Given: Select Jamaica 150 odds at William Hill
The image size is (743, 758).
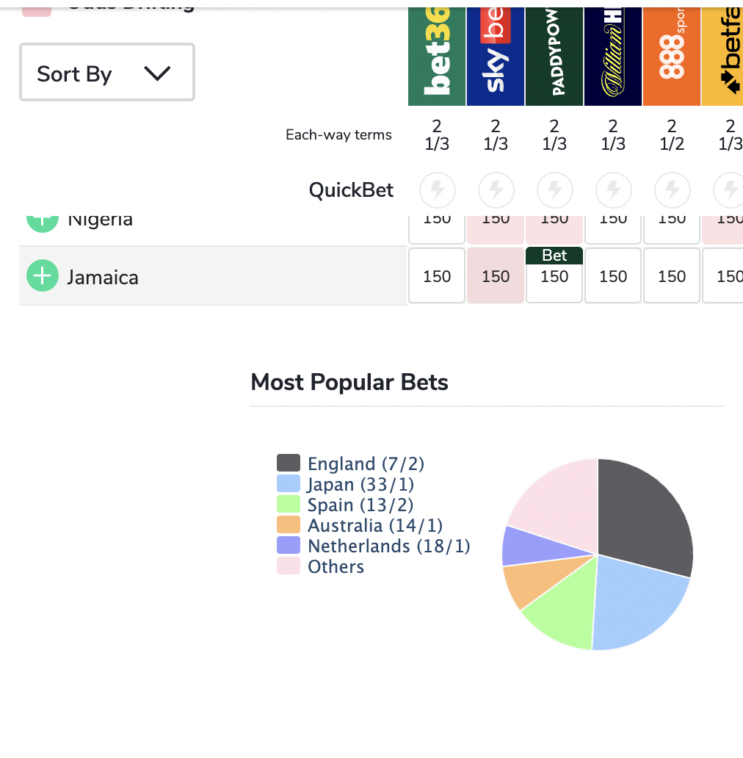Looking at the screenshot, I should 613,275.
